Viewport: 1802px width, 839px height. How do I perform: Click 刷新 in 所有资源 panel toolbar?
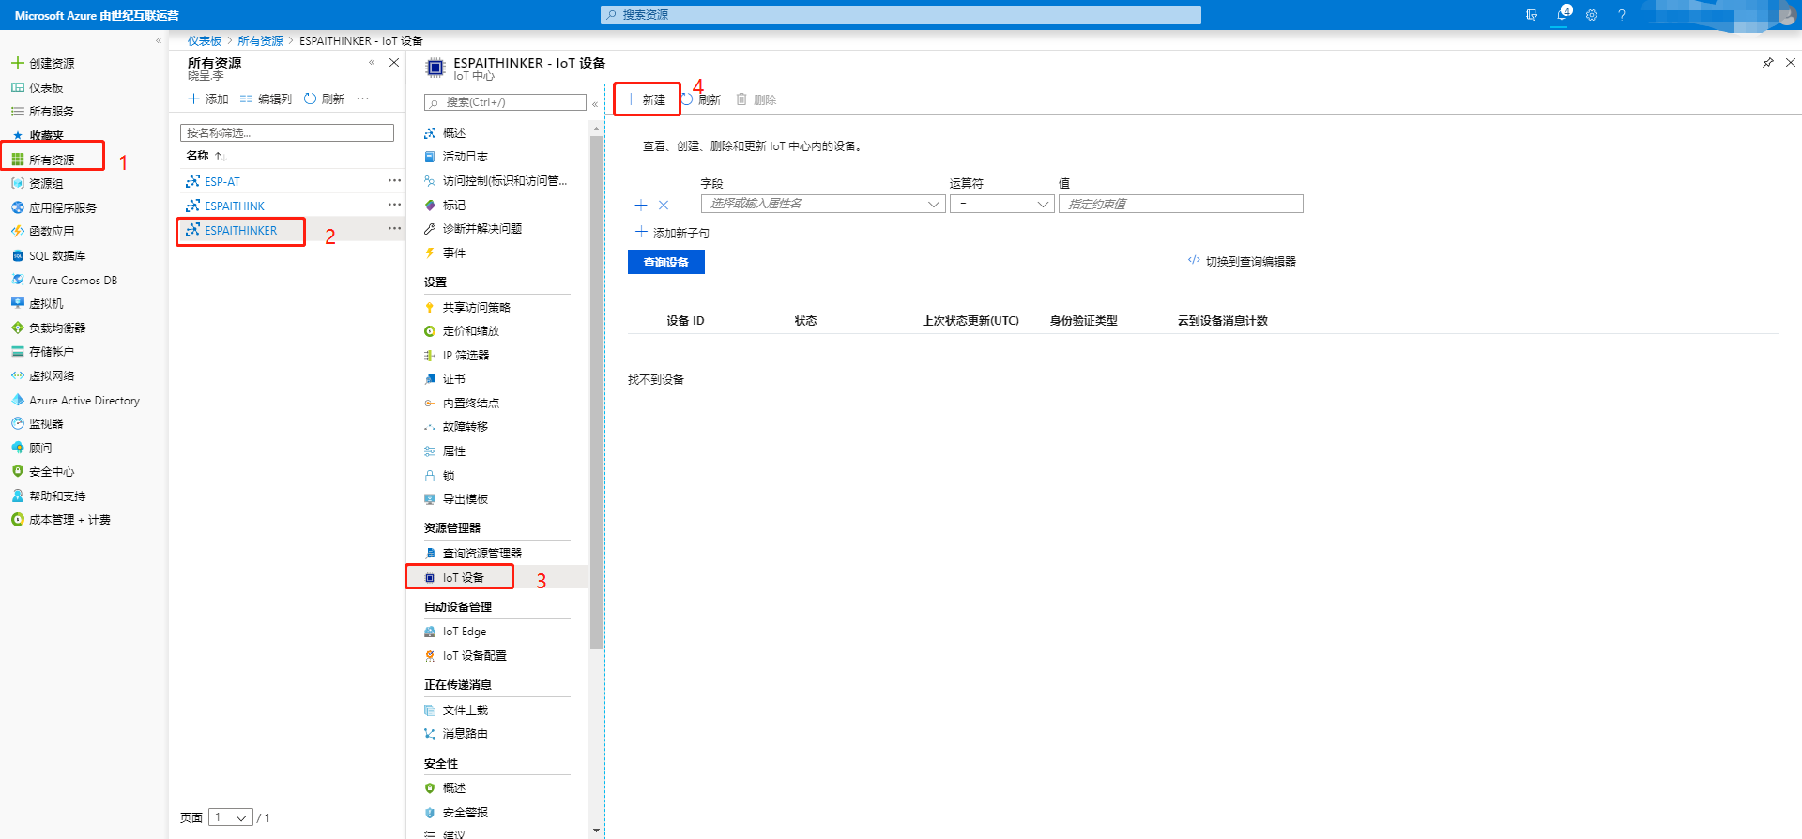click(x=325, y=99)
